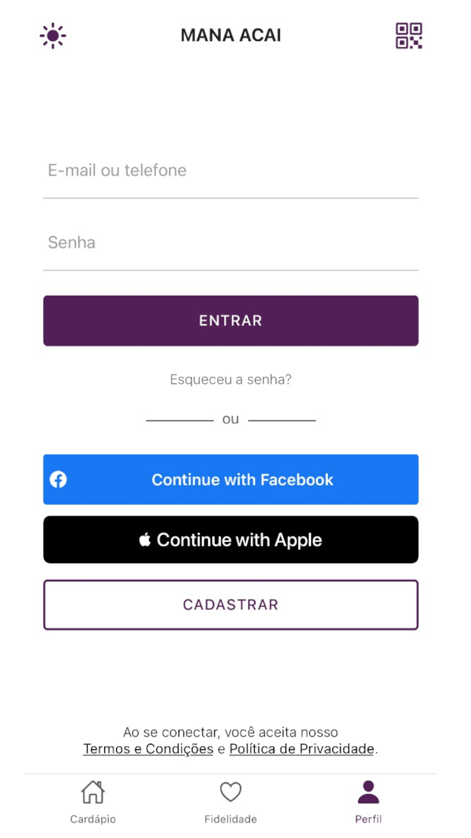Open the Esqueceu a senha? link
Screen dimensions: 471x838
(231, 379)
